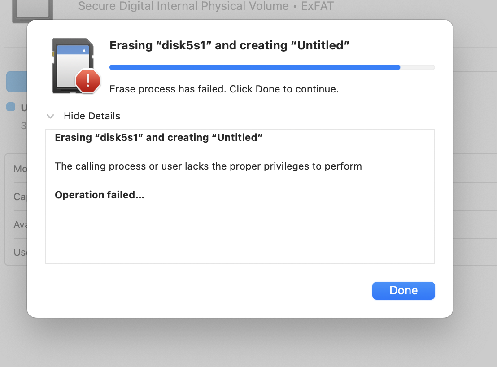Click the filled blue part of progress bar
Viewport: 497px width, 367px height.
[254, 67]
